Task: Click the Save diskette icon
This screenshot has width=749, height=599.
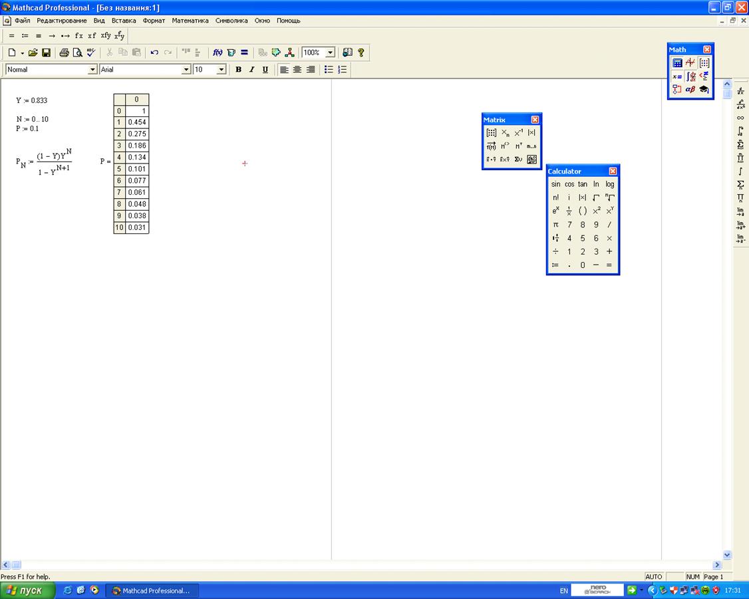Action: [x=47, y=53]
